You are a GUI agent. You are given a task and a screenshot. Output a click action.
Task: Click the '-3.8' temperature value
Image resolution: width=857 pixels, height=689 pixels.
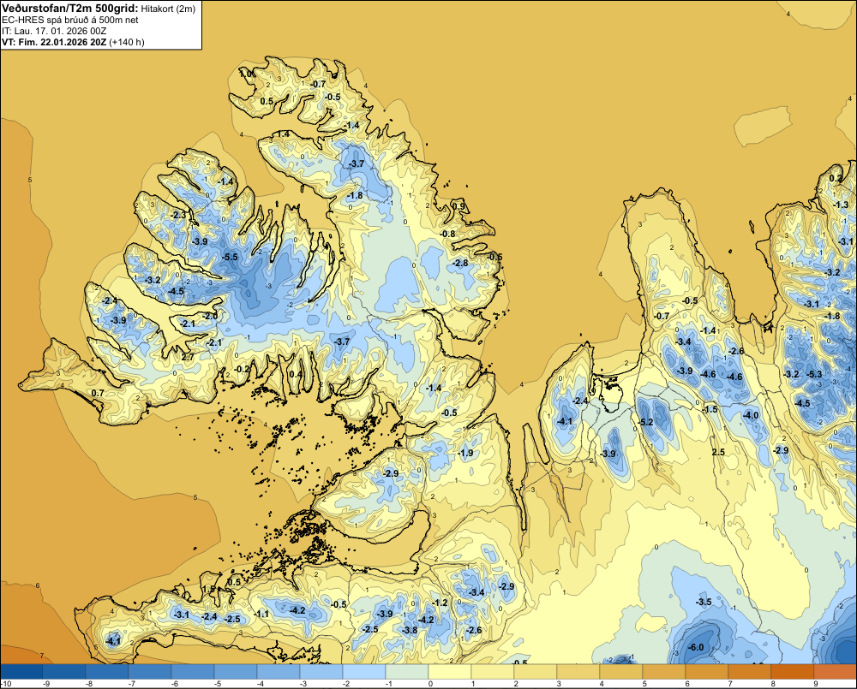click(x=410, y=630)
